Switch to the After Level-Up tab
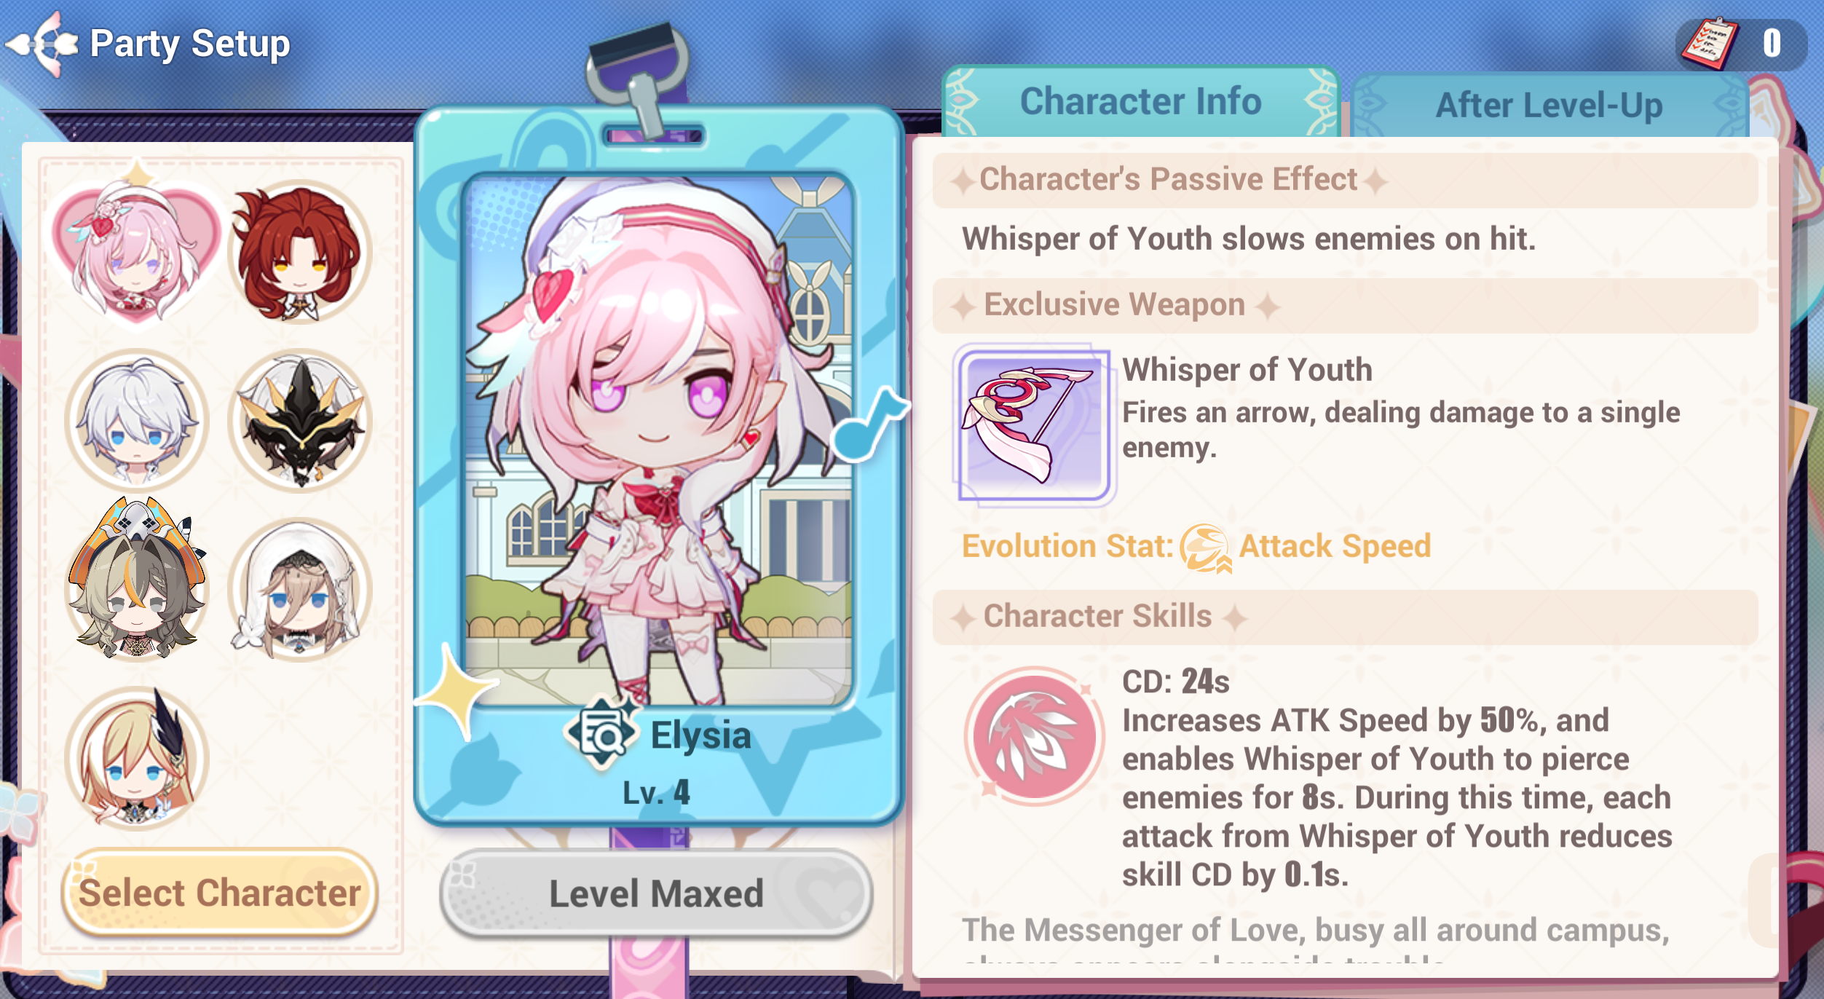The image size is (1824, 999). click(1549, 106)
